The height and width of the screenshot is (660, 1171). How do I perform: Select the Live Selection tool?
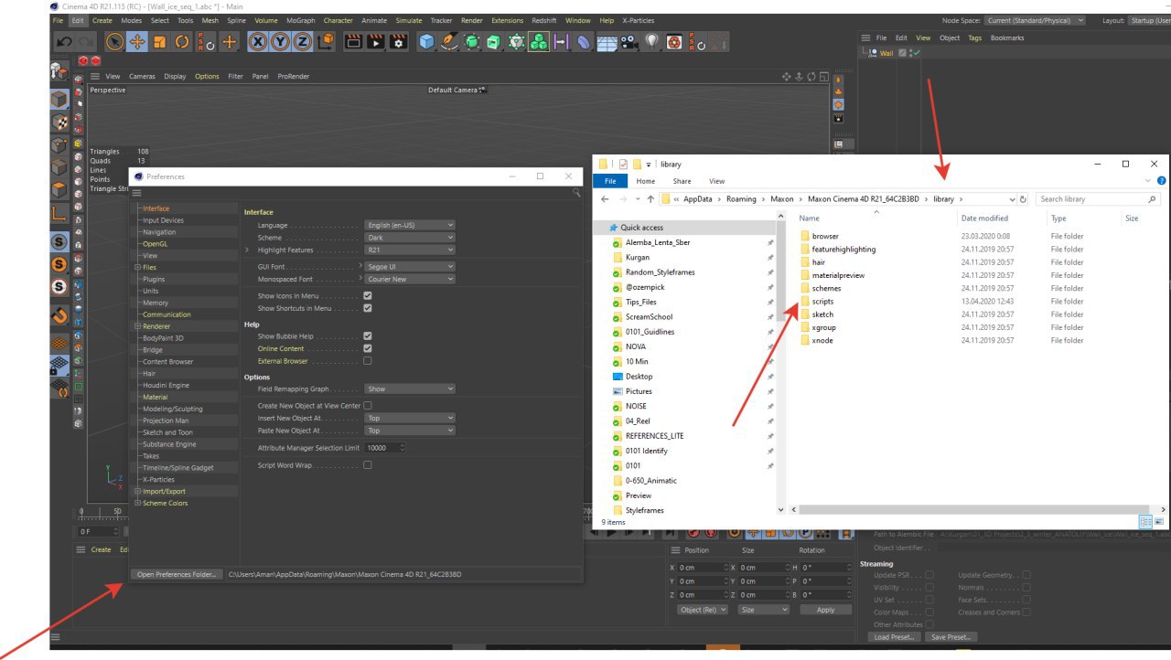pyautogui.click(x=114, y=41)
